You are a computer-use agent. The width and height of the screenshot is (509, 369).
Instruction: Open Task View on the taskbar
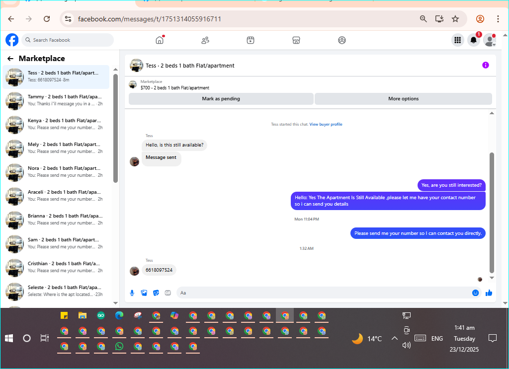pos(44,338)
